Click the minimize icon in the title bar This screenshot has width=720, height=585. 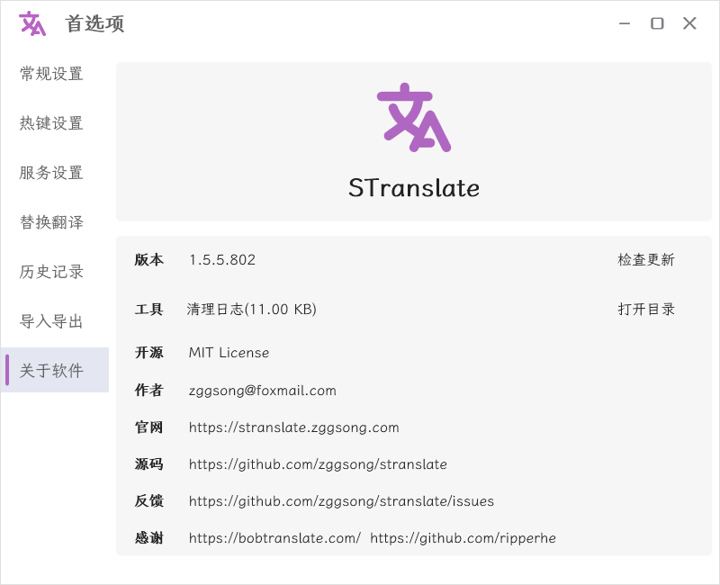point(625,23)
